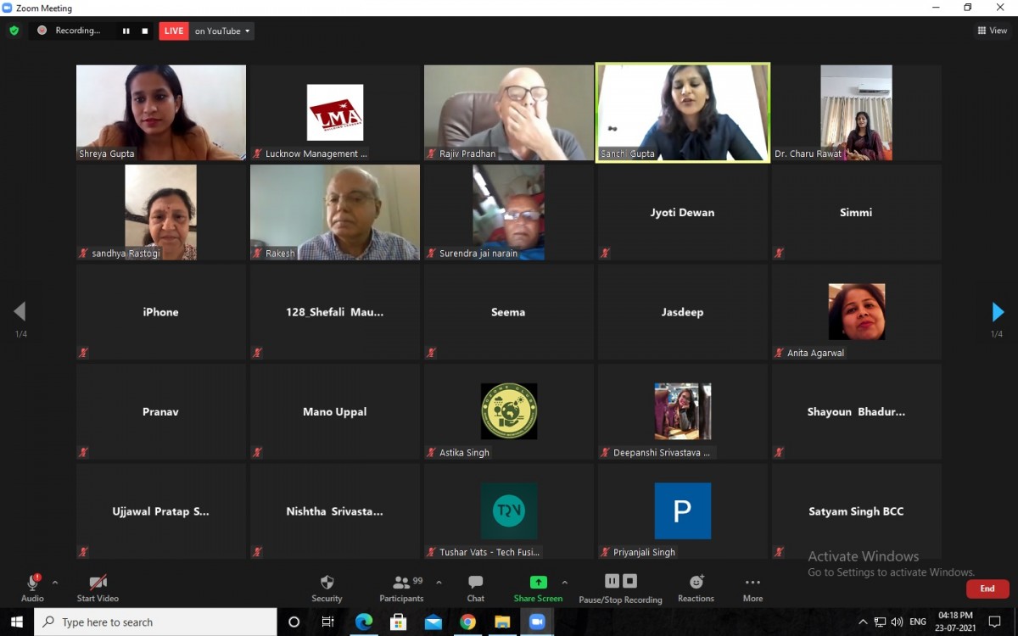Open the Security shield menu

tap(327, 588)
